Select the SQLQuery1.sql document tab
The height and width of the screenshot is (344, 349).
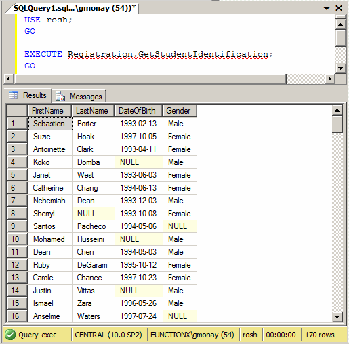[74, 8]
